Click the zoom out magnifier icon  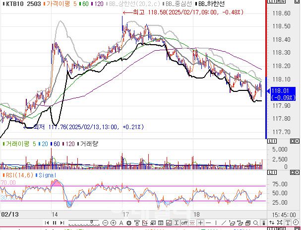(105, 223)
